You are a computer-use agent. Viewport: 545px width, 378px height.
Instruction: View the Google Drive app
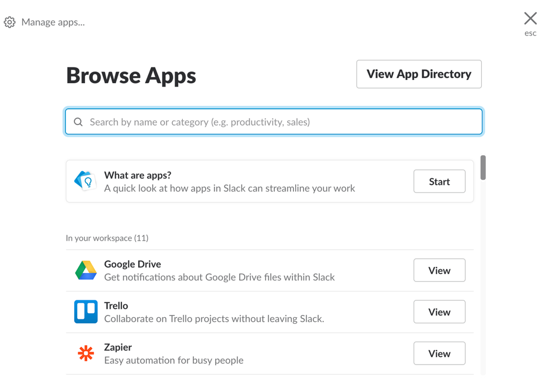tap(439, 271)
